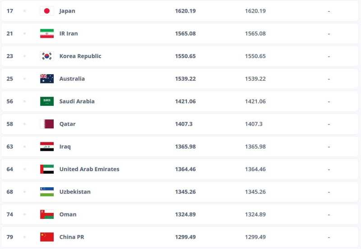Viewport: 361px width, 249px height.
Task: Click the Qatar flag icon
Action: point(46,124)
